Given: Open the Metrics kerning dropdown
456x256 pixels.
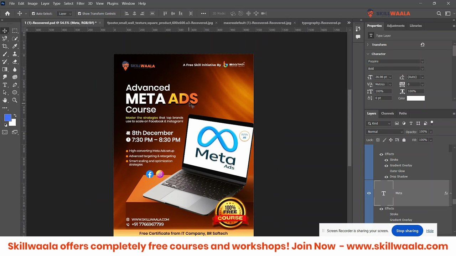Looking at the screenshot, I should pos(383,84).
